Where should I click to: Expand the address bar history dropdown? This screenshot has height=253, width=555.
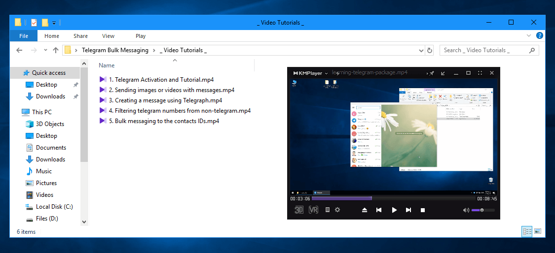[421, 50]
